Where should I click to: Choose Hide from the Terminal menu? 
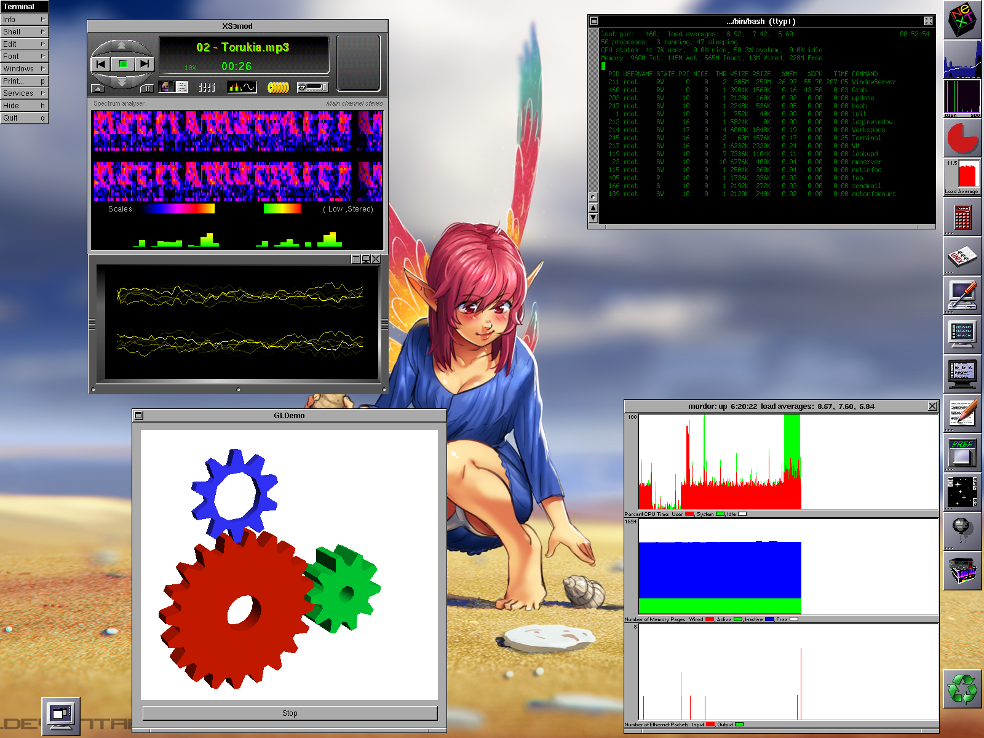coord(23,106)
